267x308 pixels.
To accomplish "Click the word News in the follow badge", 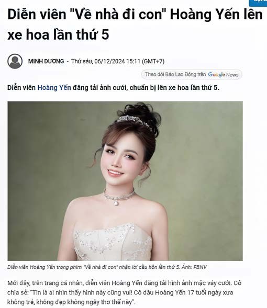I will (x=232, y=75).
